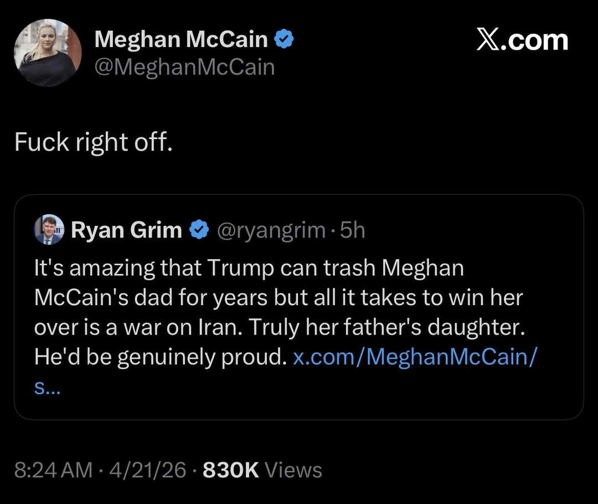The width and height of the screenshot is (598, 504).
Task: Click the X.com logo watermark
Action: [522, 40]
